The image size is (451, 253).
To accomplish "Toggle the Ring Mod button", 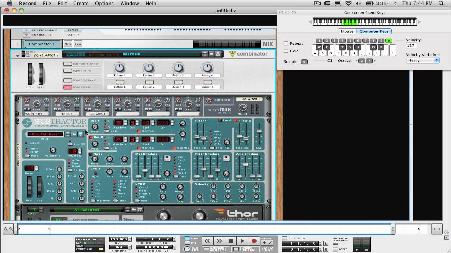I will coord(174,148).
